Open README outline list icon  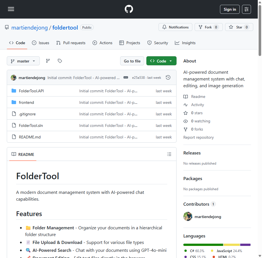click(x=169, y=154)
